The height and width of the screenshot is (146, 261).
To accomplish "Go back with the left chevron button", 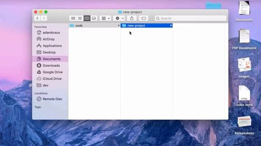I will (38, 18).
